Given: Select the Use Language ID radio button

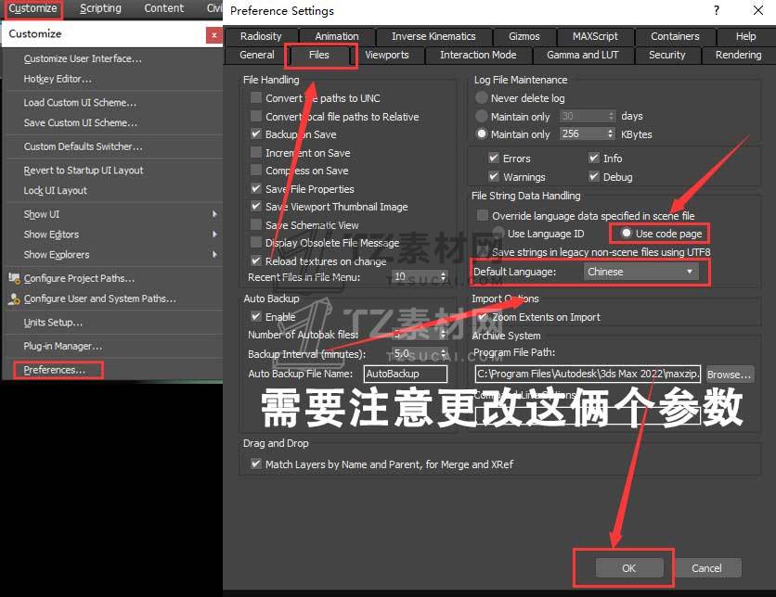Looking at the screenshot, I should (x=498, y=233).
